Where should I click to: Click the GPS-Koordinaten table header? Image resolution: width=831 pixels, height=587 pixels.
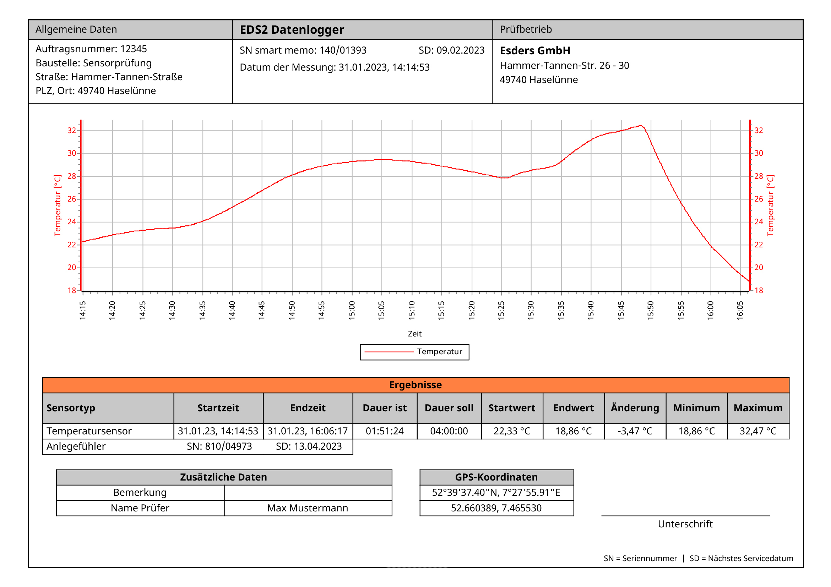496,477
